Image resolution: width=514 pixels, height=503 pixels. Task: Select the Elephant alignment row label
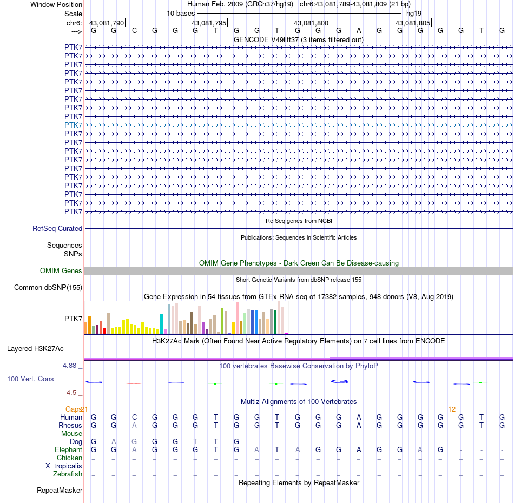(68, 449)
